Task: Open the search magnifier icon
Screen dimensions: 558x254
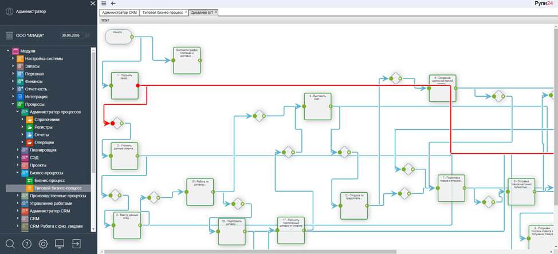Action: [10, 243]
